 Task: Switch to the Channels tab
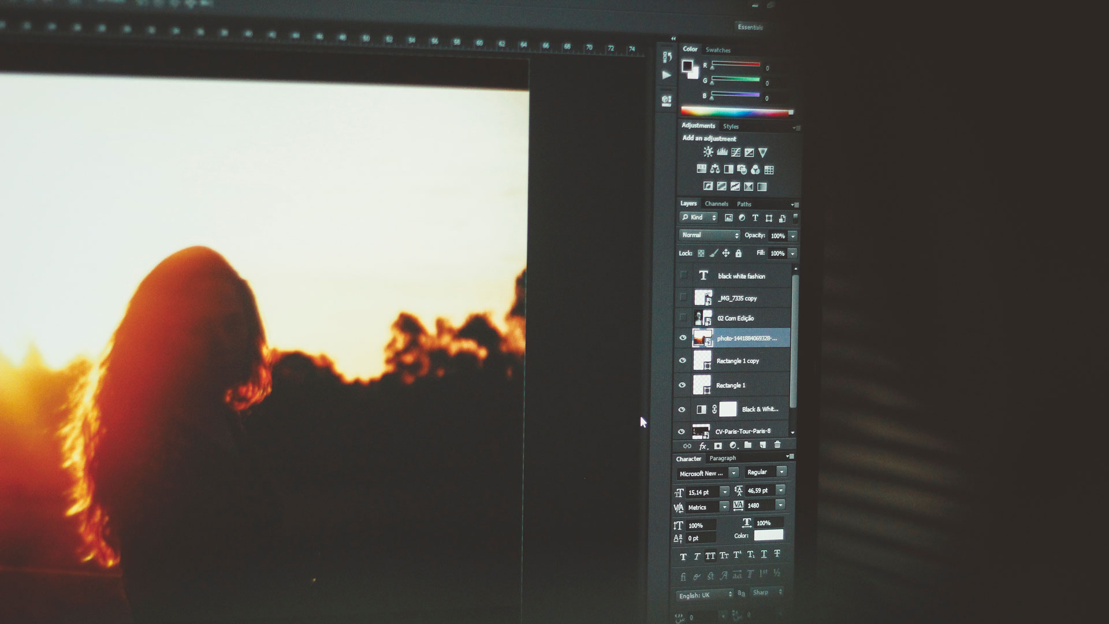point(716,204)
